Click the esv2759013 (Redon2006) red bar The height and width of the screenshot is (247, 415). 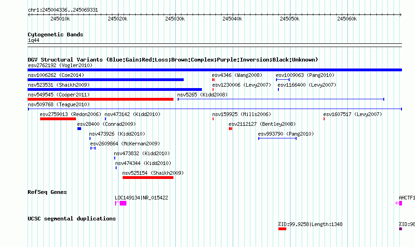58,119
